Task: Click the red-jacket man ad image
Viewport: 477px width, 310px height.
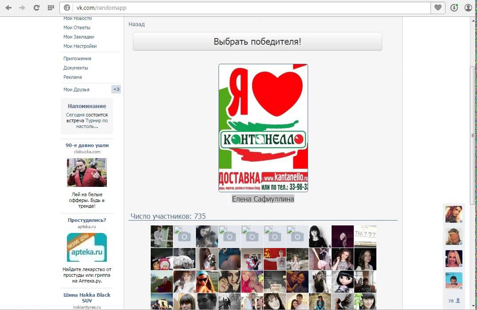Action: tap(87, 172)
